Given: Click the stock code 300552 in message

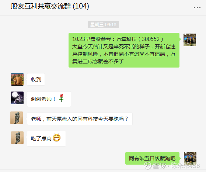Looking at the screenshot, I should (x=151, y=39).
